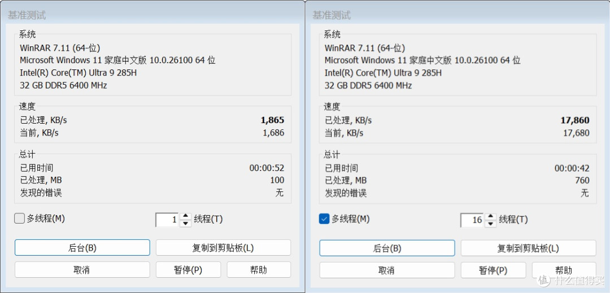Open 帮助 in right benchmark window
610x293 pixels.
[564, 270]
